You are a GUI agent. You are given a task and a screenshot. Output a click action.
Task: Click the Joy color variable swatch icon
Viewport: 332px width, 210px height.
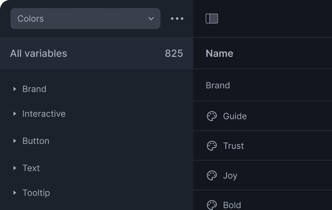212,175
